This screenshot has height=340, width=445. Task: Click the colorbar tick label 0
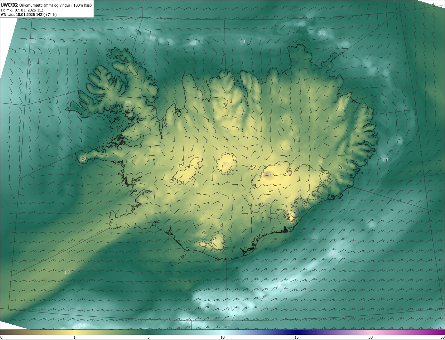pyautogui.click(x=1, y=337)
